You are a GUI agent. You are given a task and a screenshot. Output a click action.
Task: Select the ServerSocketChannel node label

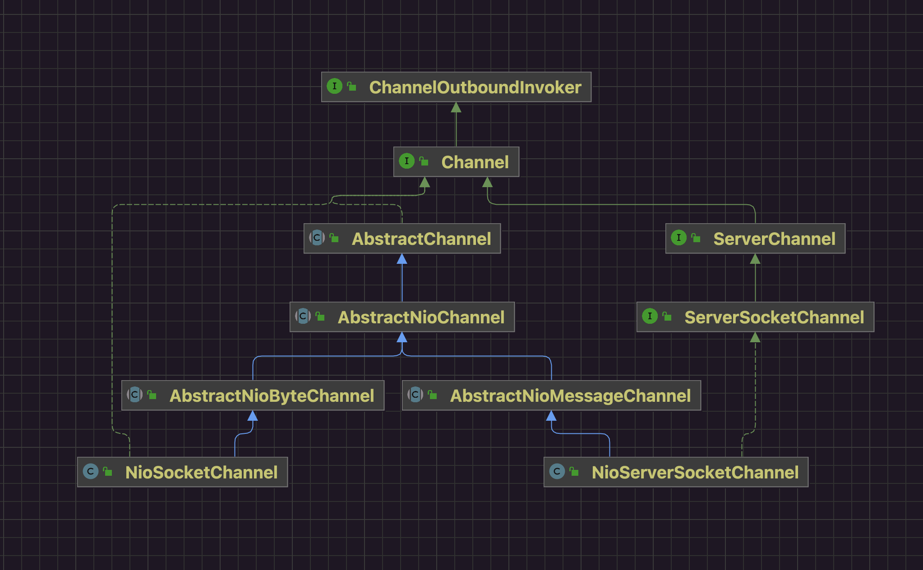click(x=774, y=317)
